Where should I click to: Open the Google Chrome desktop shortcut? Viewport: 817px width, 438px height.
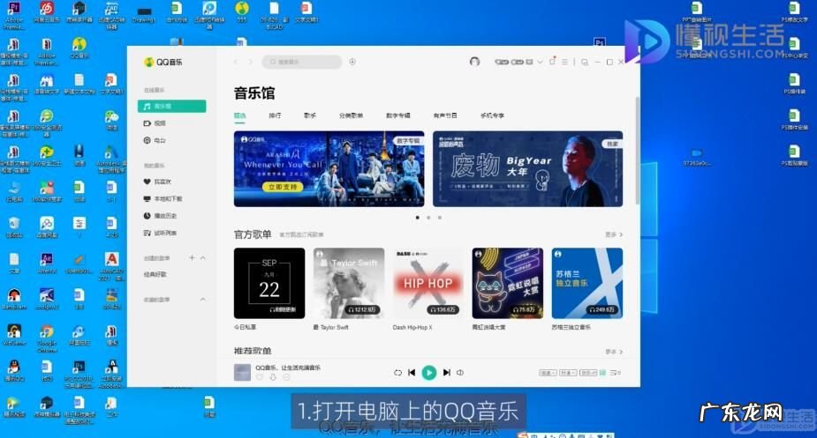click(x=47, y=338)
